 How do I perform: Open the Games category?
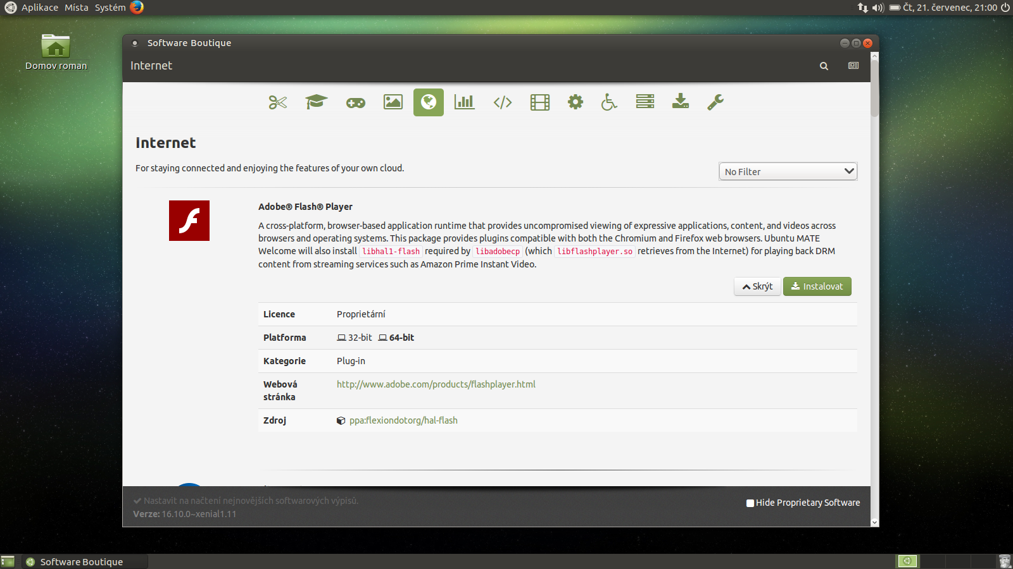pyautogui.click(x=355, y=102)
